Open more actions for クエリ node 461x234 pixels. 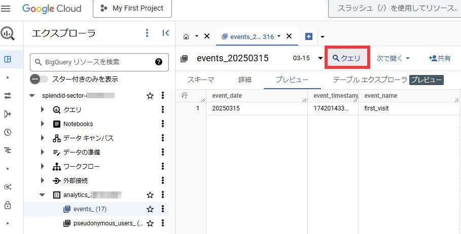point(163,109)
